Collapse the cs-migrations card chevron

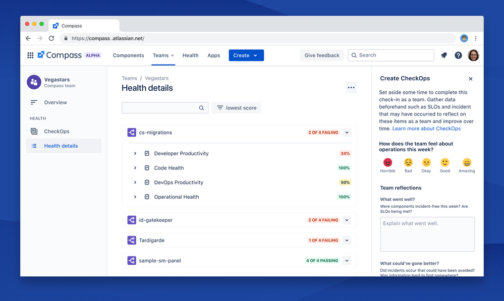tap(347, 133)
